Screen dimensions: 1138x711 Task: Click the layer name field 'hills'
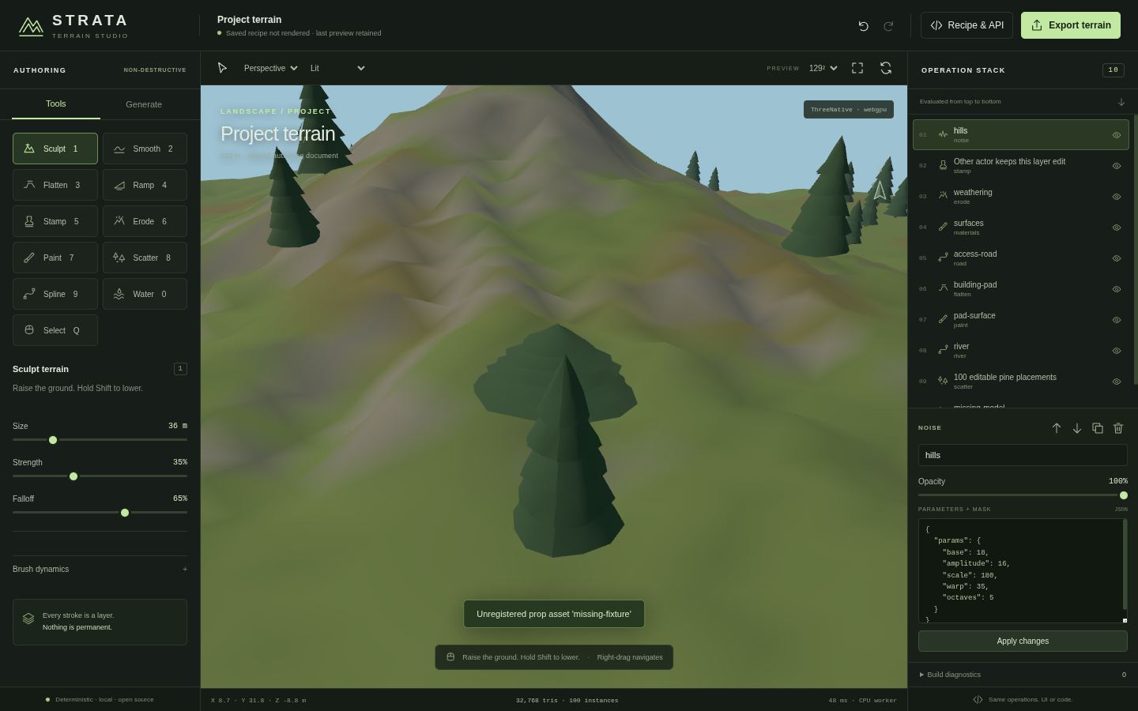[1023, 455]
